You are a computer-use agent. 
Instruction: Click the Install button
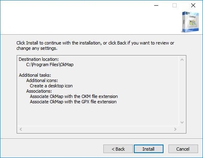148,149
